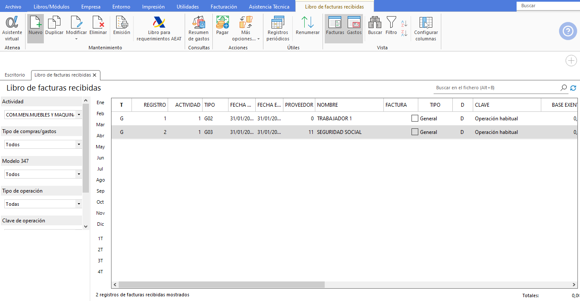
Task: Switch to Libros/Módulos tab
Action: (51, 7)
